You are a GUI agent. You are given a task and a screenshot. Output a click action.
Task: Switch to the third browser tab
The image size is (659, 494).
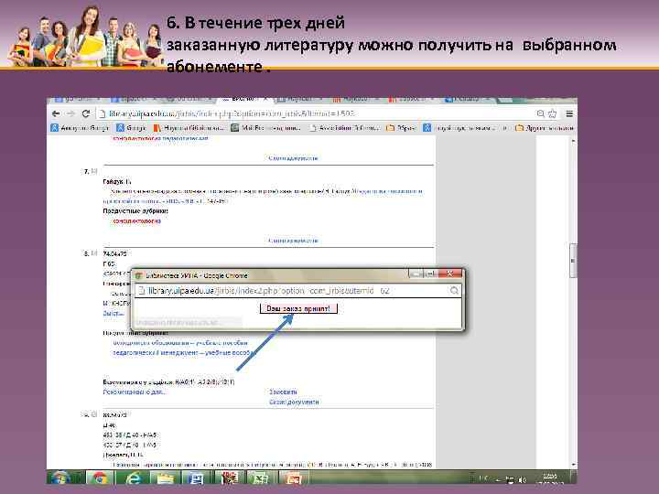pyautogui.click(x=187, y=100)
